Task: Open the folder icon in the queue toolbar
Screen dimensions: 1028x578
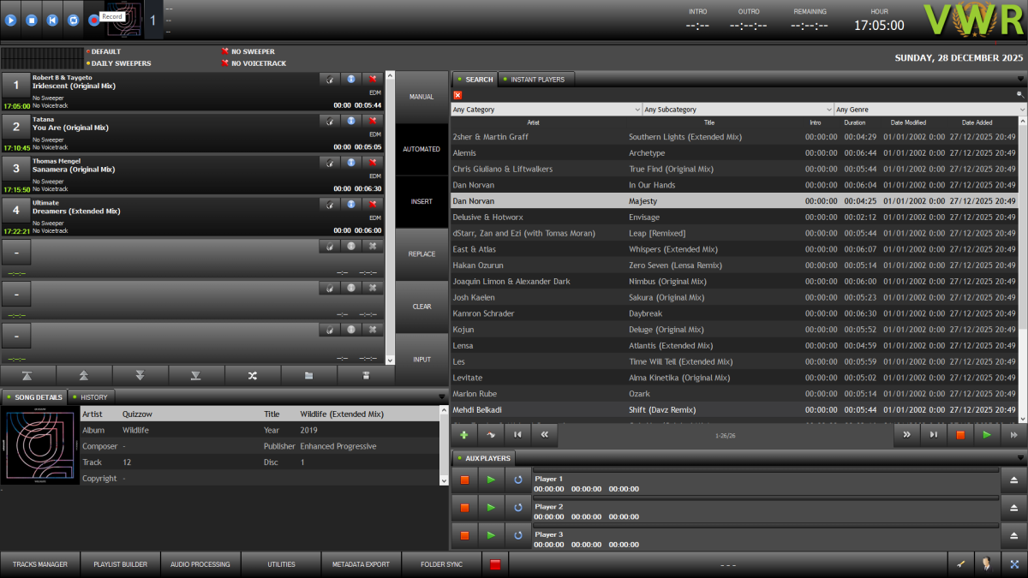Action: tap(309, 375)
